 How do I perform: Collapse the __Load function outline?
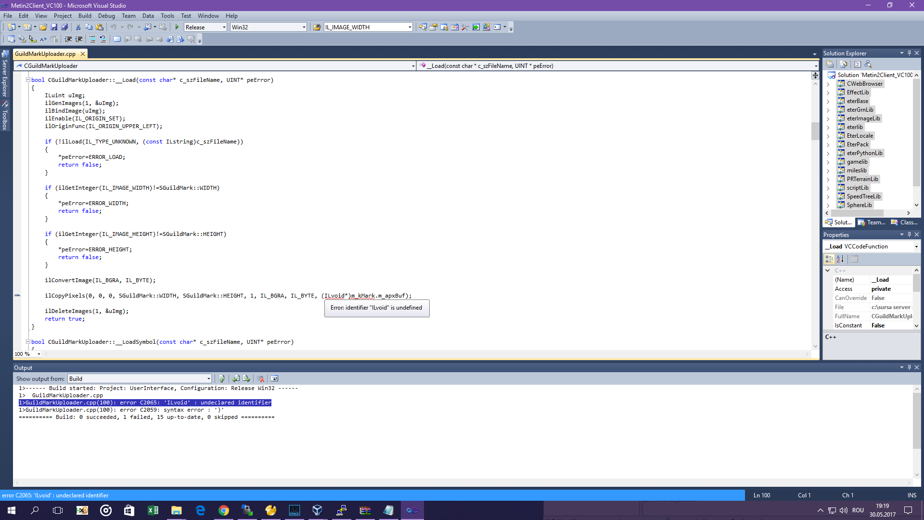pos(28,80)
